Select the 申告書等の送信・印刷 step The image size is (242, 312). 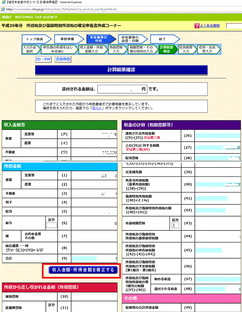130,39
